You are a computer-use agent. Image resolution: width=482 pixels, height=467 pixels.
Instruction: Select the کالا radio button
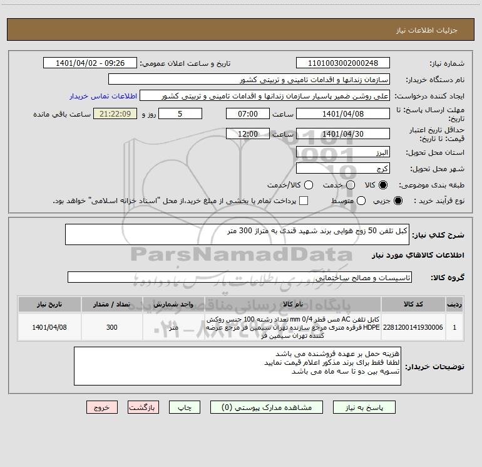pos(383,185)
